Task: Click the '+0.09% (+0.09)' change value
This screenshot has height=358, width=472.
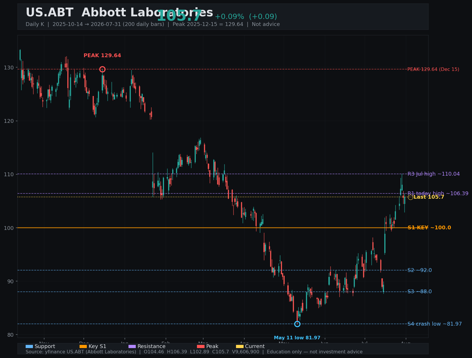Action: pyautogui.click(x=246, y=17)
